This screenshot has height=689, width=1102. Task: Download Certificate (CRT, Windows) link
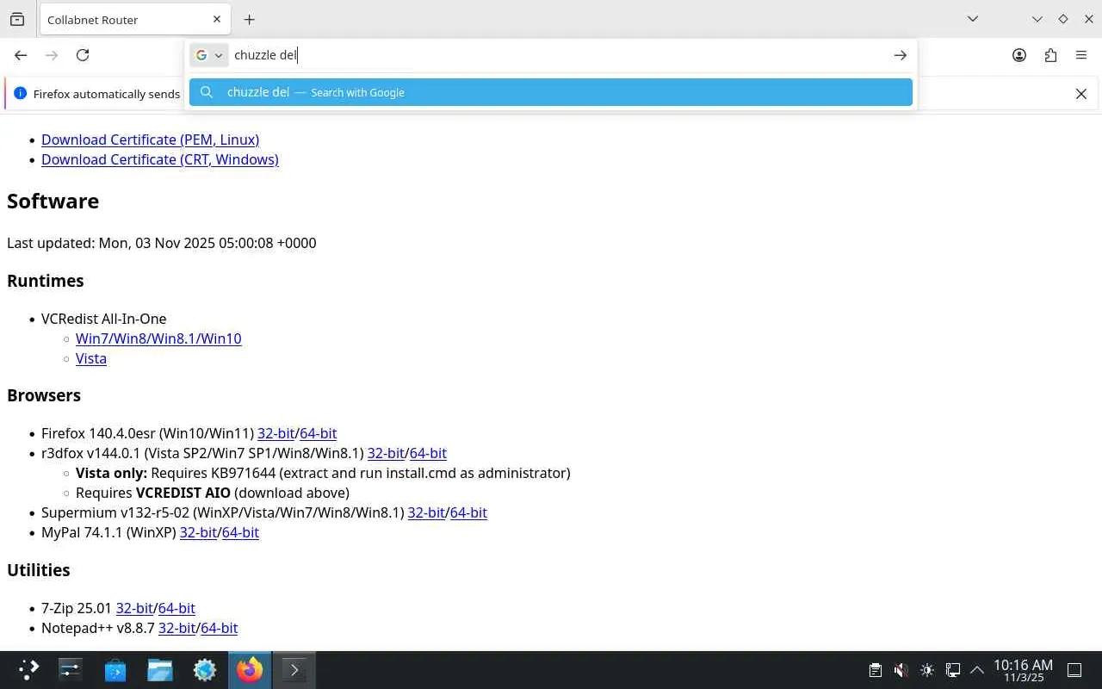160,159
